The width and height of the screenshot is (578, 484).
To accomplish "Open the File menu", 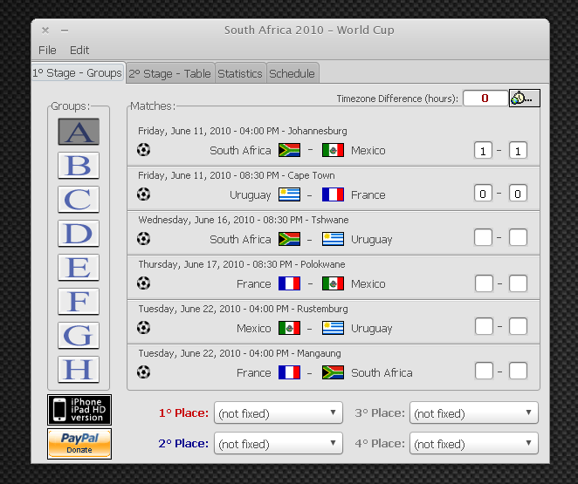I will coord(47,50).
